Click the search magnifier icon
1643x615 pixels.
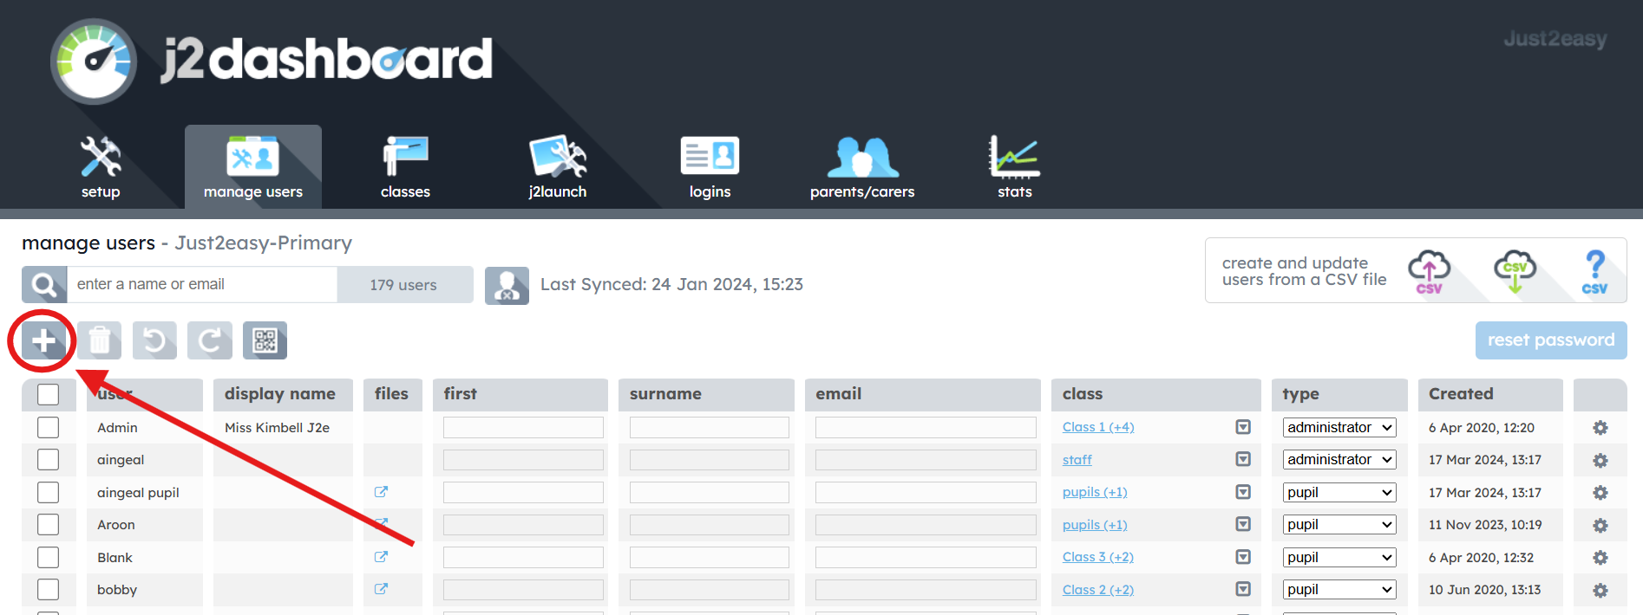(x=44, y=284)
